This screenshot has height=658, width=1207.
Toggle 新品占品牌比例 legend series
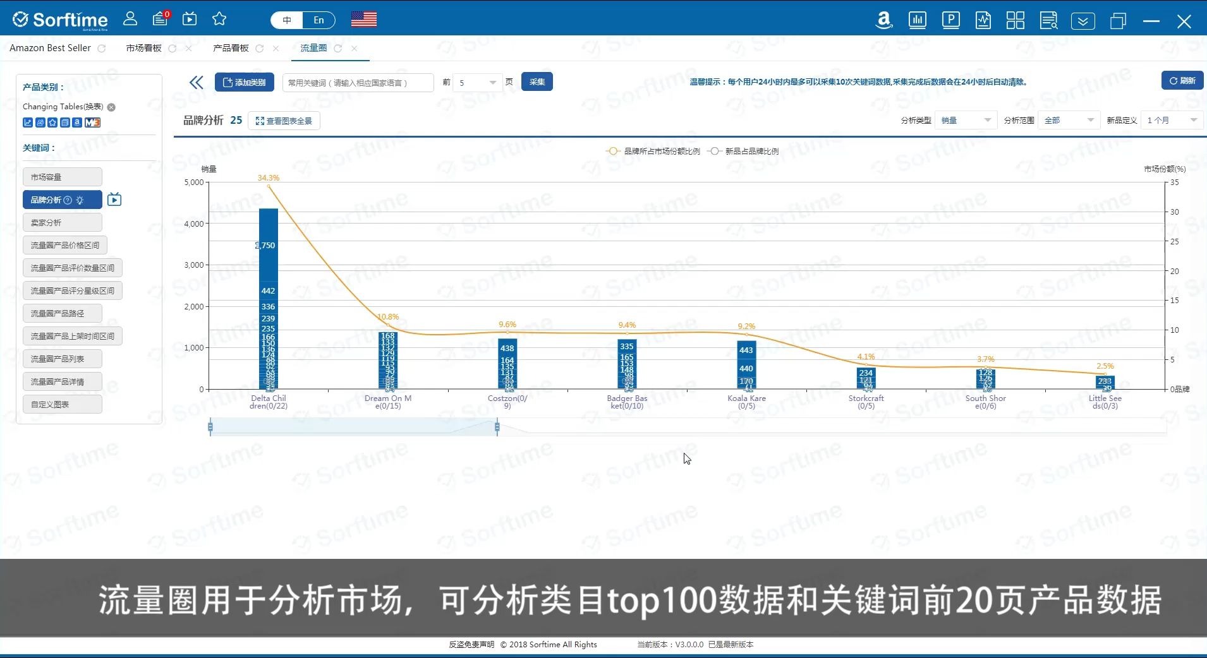pyautogui.click(x=743, y=151)
